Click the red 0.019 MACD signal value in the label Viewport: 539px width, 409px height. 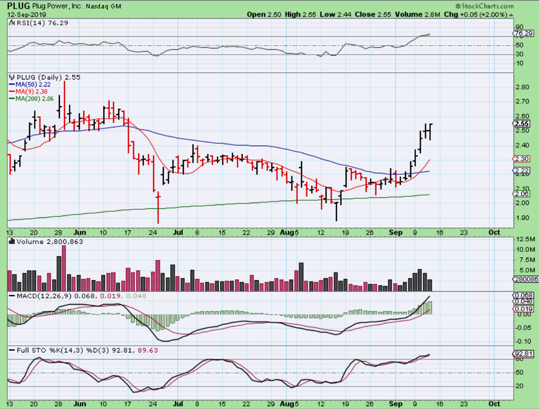click(x=111, y=296)
